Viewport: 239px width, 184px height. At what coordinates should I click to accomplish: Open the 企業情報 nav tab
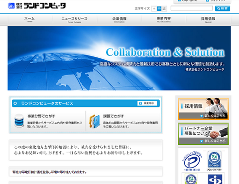(x=119, y=19)
